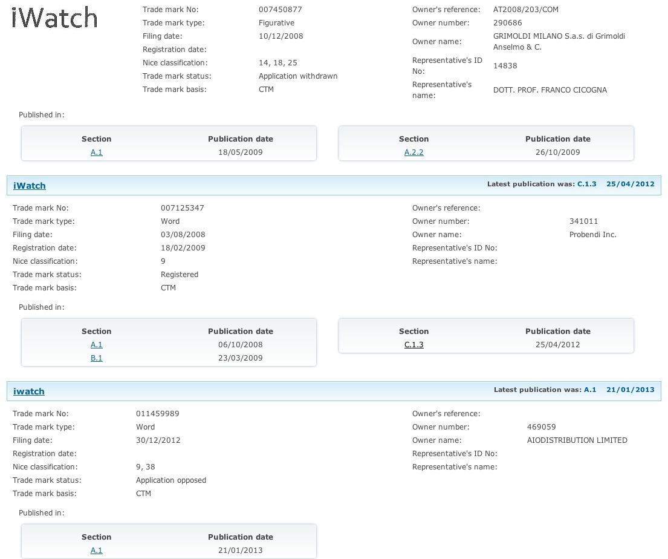This screenshot has width=668, height=559.
Task: Open section A.2.2 publication link
Action: click(x=413, y=152)
